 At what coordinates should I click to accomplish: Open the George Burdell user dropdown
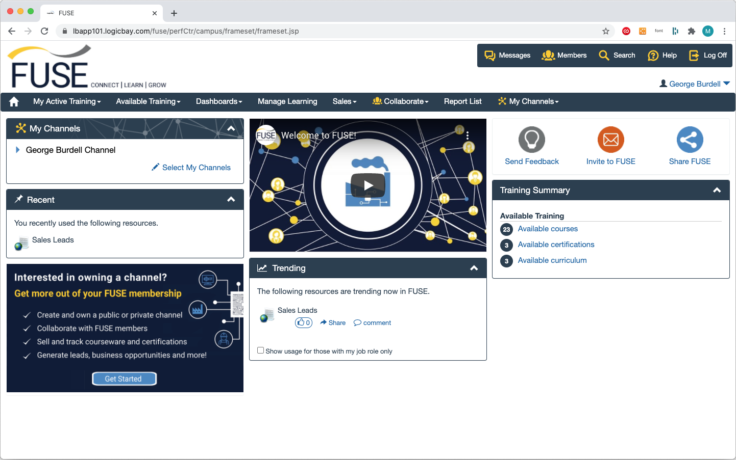(695, 84)
